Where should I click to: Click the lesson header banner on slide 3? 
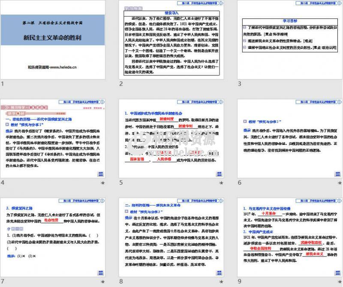319,3
